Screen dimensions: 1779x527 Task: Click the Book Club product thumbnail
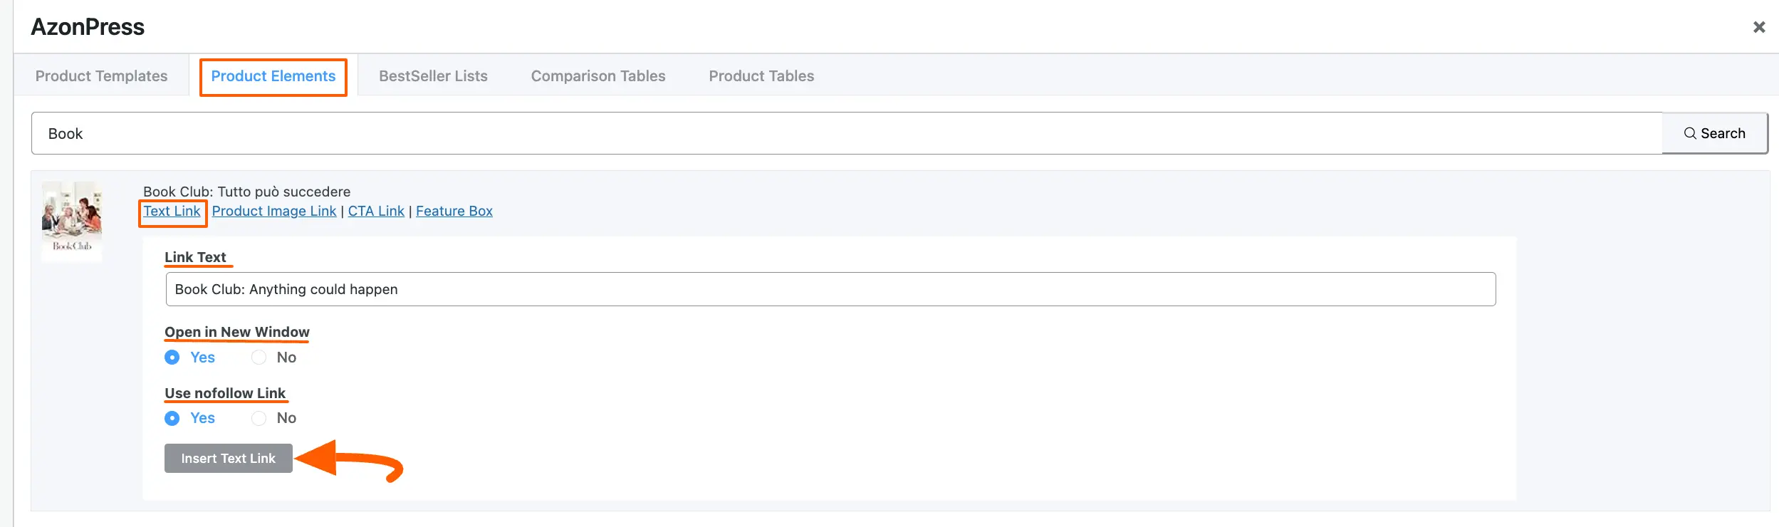click(x=72, y=221)
